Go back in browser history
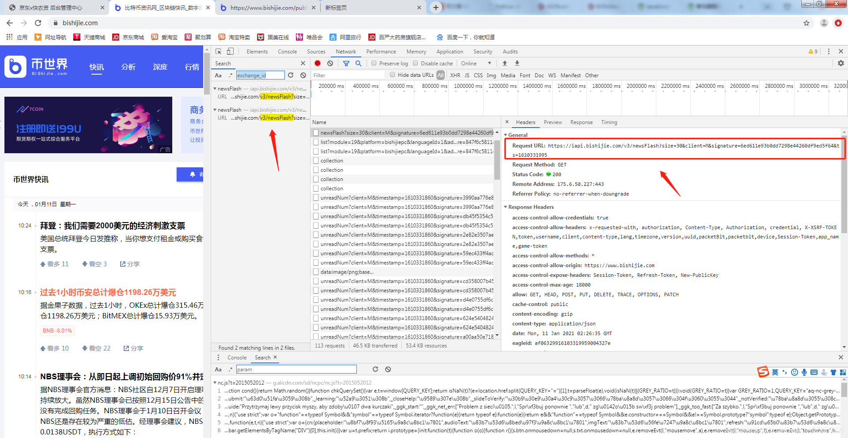 (10, 23)
